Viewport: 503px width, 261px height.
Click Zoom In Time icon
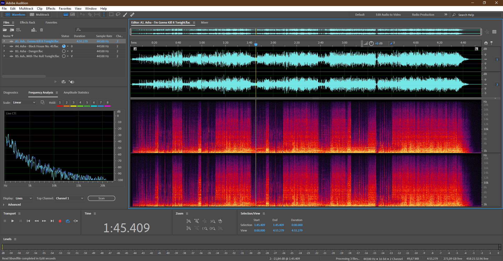click(x=196, y=221)
